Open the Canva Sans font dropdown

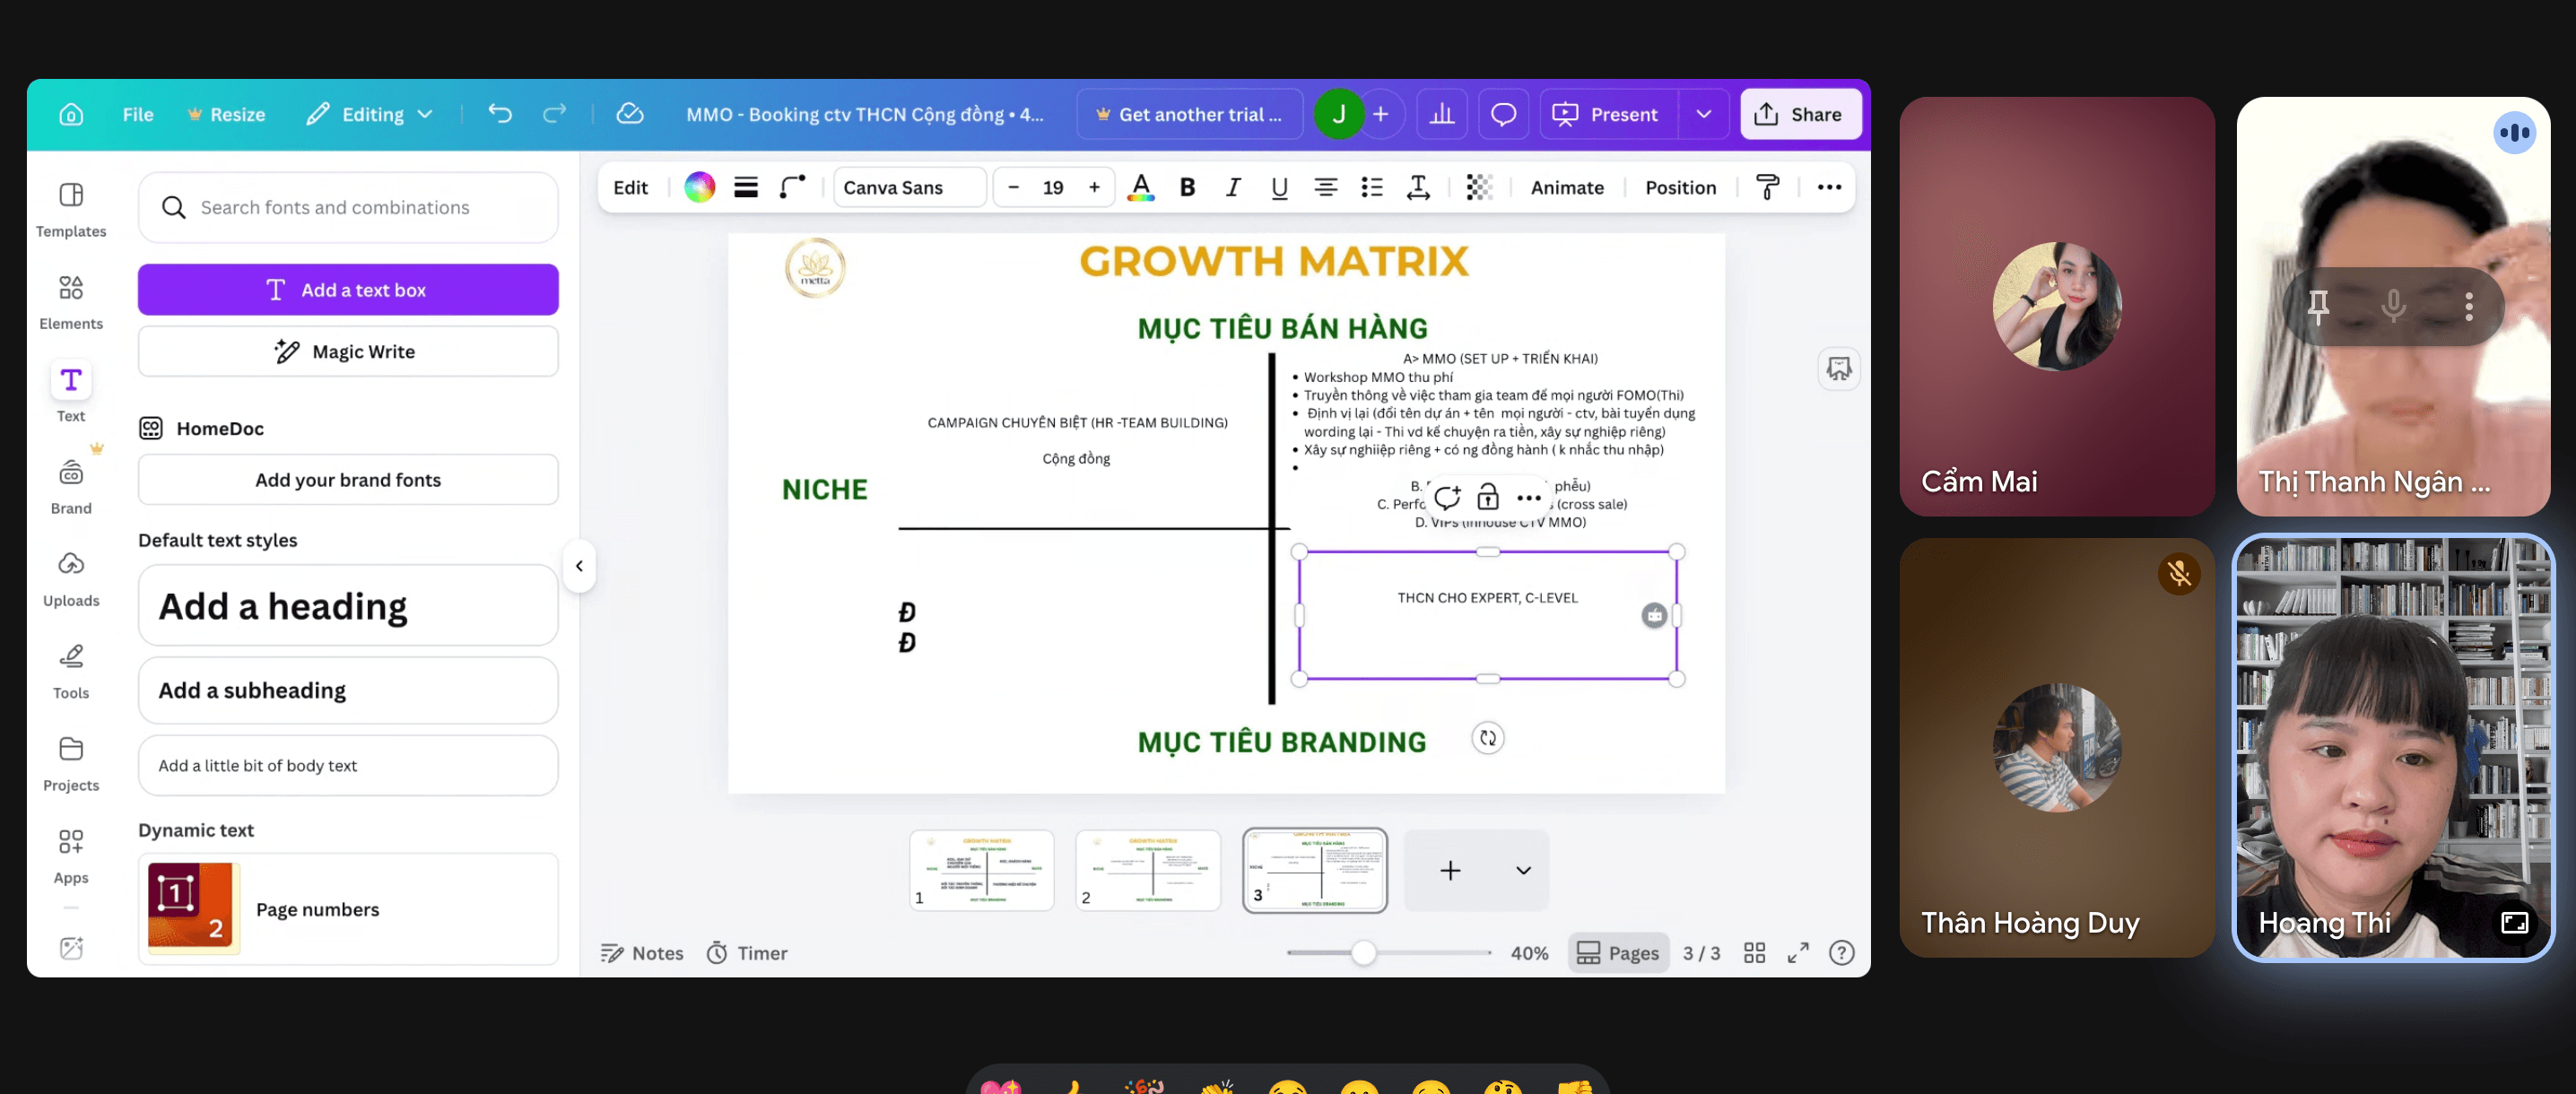coord(910,187)
